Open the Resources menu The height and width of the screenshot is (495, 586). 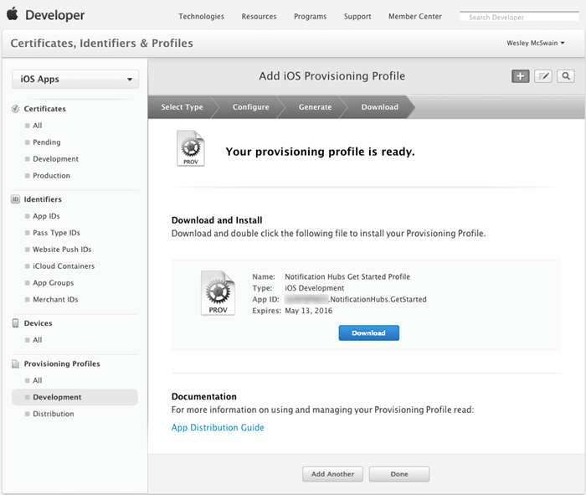[x=259, y=17]
